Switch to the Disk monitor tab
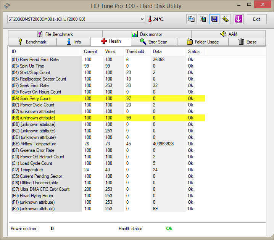The image size is (274, 240). (x=147, y=34)
